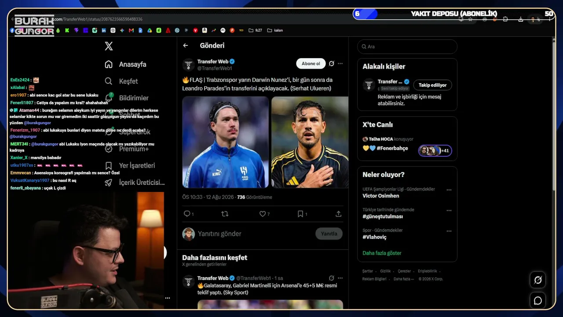Open the Victor Osimhen trend
Viewport: 563px width, 317px height.
381,196
